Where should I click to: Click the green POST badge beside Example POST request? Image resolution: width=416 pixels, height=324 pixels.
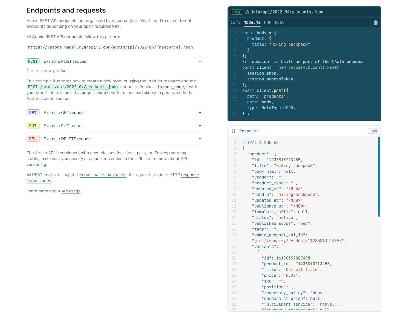[x=33, y=61]
